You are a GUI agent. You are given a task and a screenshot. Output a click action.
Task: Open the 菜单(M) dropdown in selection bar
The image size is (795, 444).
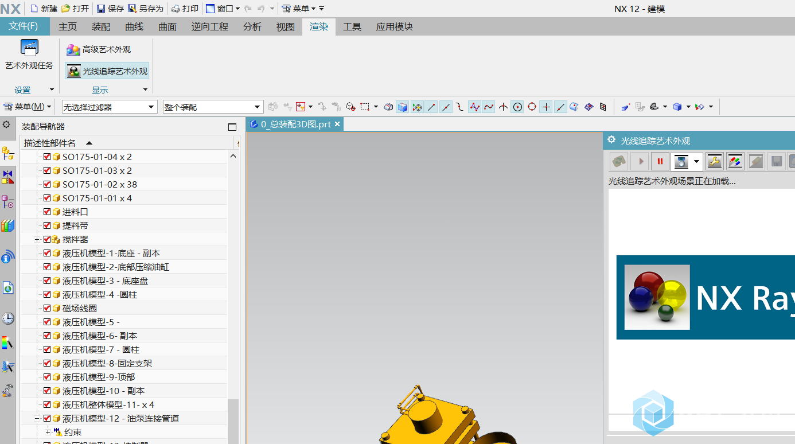click(28, 107)
